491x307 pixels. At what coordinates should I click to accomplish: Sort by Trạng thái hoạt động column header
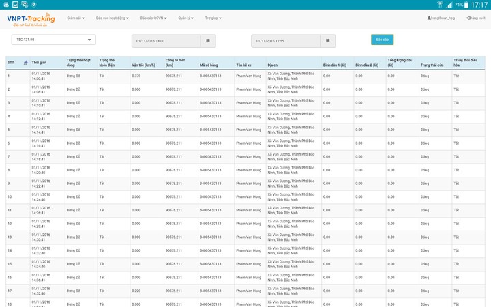pyautogui.click(x=81, y=63)
